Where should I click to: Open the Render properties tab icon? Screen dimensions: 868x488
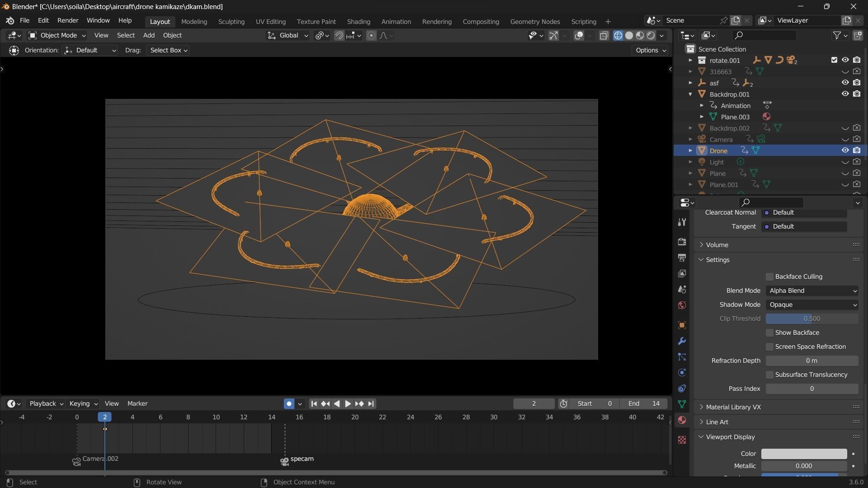pos(682,242)
